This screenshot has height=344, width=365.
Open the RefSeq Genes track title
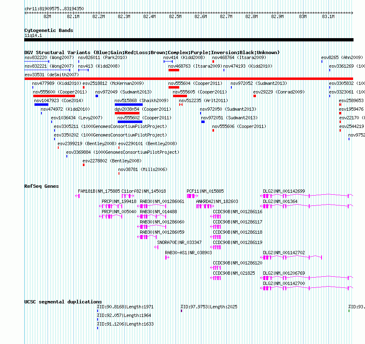point(41,186)
